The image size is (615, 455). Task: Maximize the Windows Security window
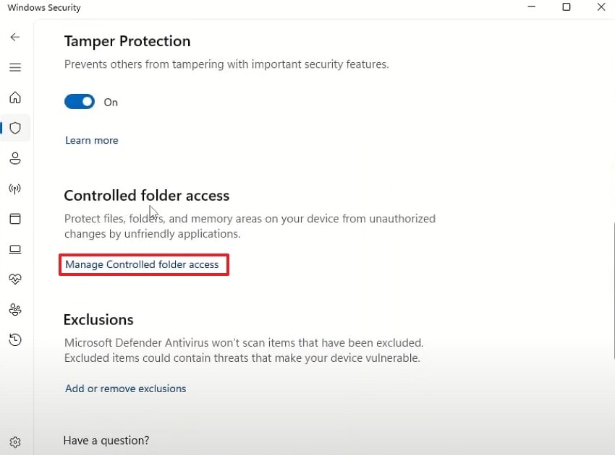click(567, 7)
